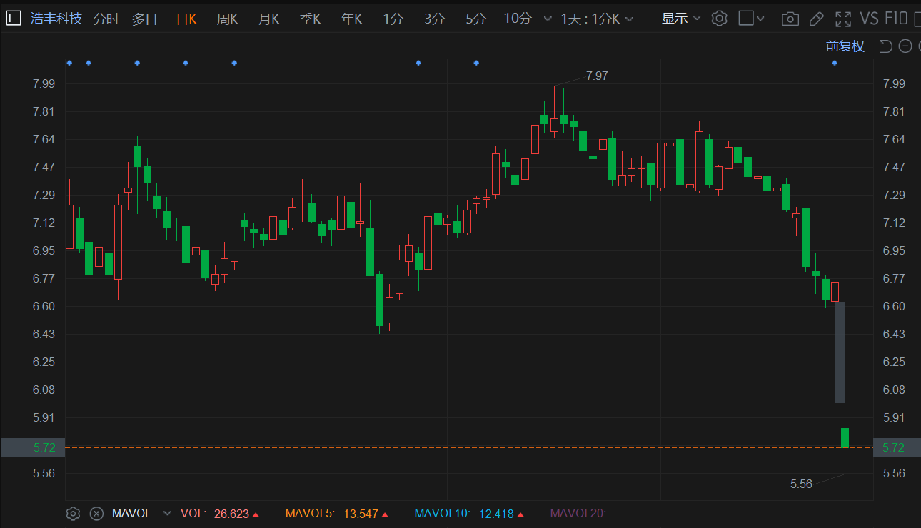Expand the 显示 dropdown
Viewport: 921px width, 528px height.
tap(681, 19)
